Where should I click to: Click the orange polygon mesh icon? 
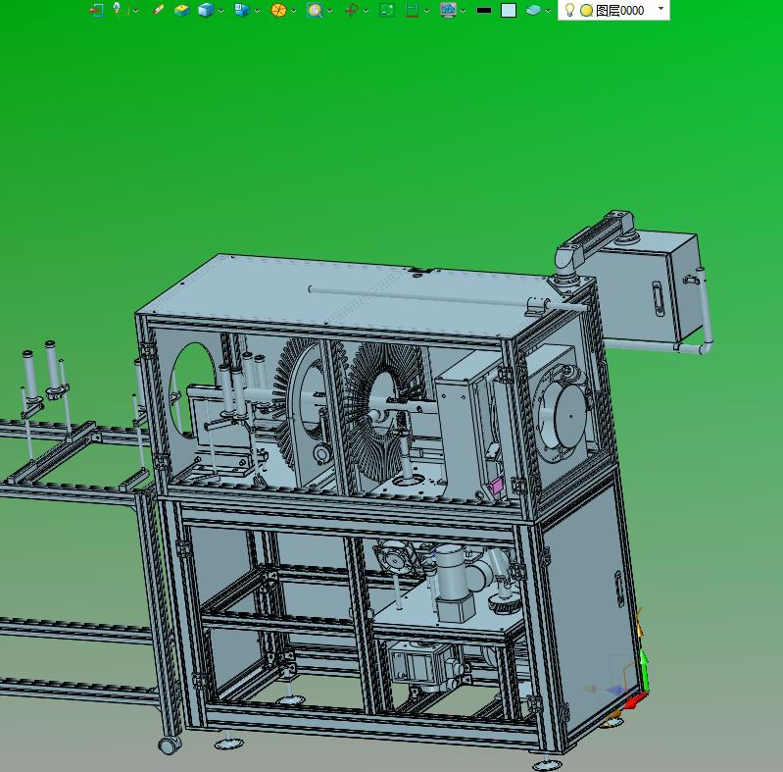pyautogui.click(x=278, y=10)
